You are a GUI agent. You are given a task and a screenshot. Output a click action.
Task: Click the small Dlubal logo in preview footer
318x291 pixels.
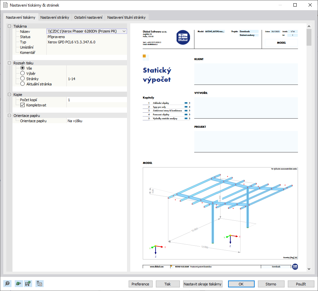coord(295,266)
